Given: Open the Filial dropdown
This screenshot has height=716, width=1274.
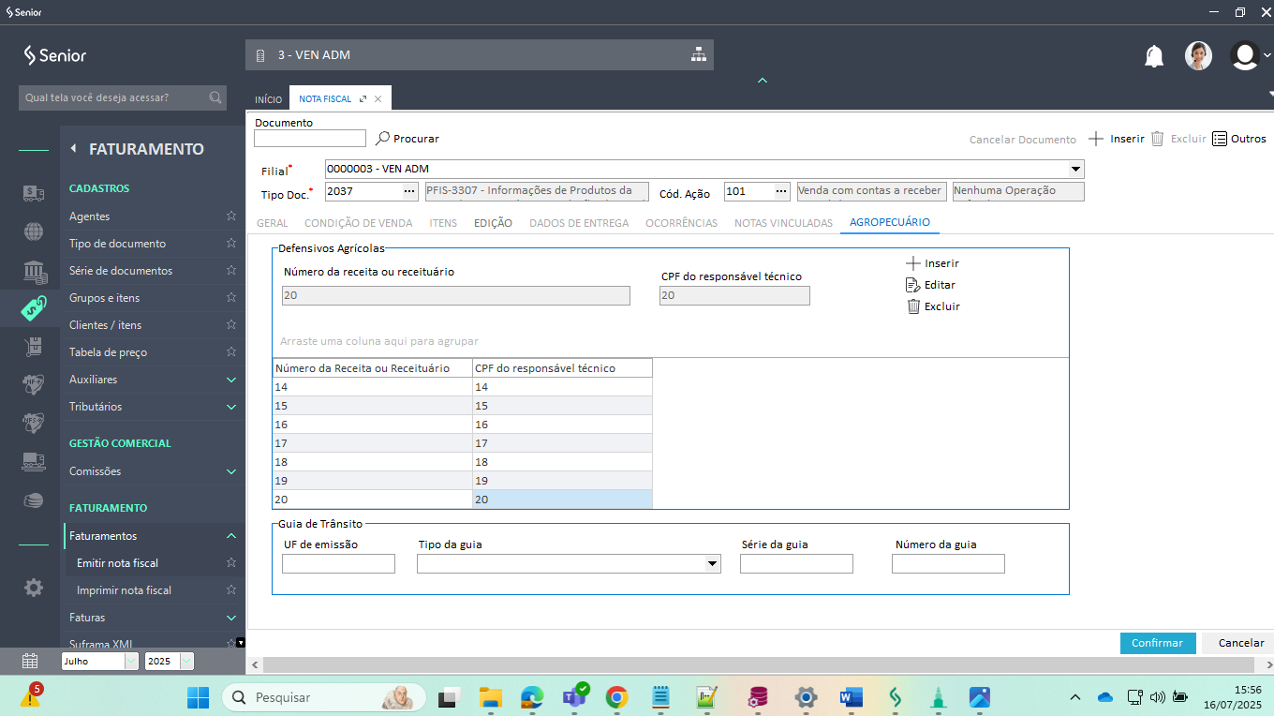Looking at the screenshot, I should click(1074, 169).
